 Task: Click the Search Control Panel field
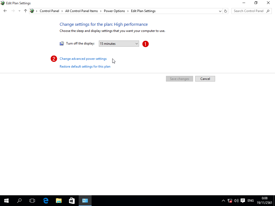click(248, 11)
